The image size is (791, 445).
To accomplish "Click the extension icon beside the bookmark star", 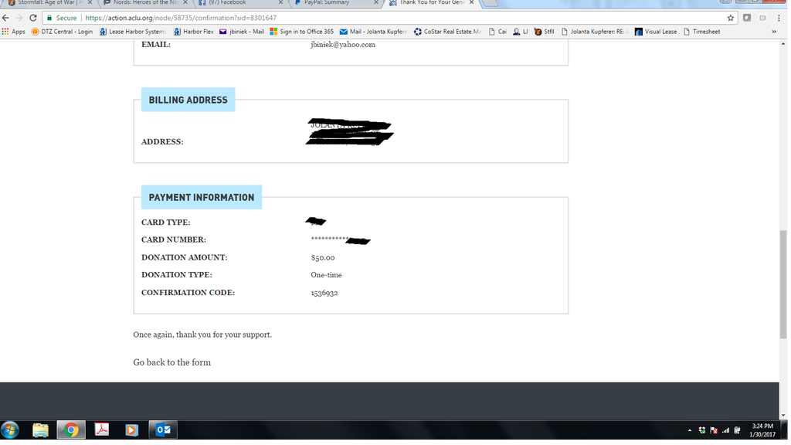I will coord(747,18).
